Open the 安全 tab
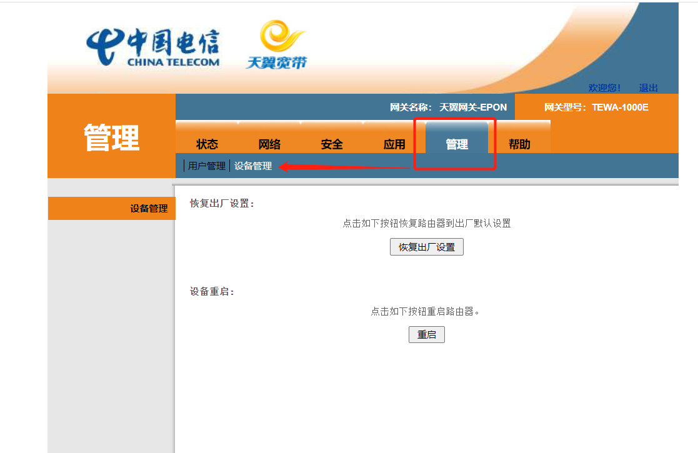Screen dimensions: 698x453 (x=332, y=144)
